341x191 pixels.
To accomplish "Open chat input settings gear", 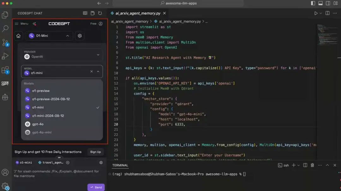I will 101,163.
